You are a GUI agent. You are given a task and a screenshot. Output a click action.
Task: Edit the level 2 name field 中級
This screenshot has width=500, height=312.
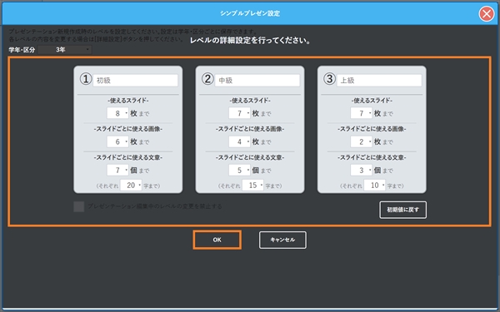pyautogui.click(x=257, y=80)
